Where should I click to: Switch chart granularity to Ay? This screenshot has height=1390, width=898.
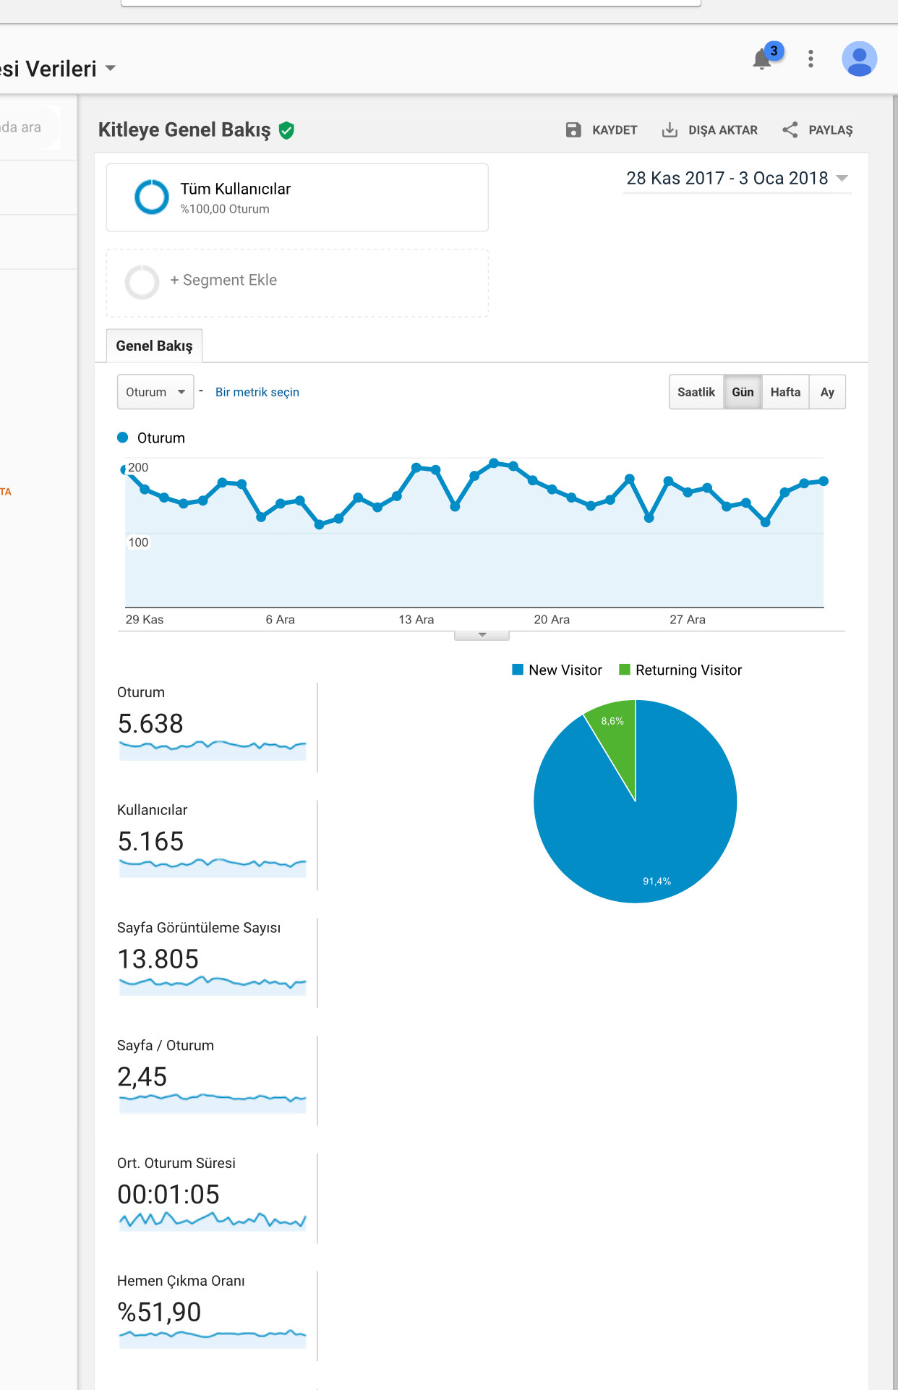point(827,392)
